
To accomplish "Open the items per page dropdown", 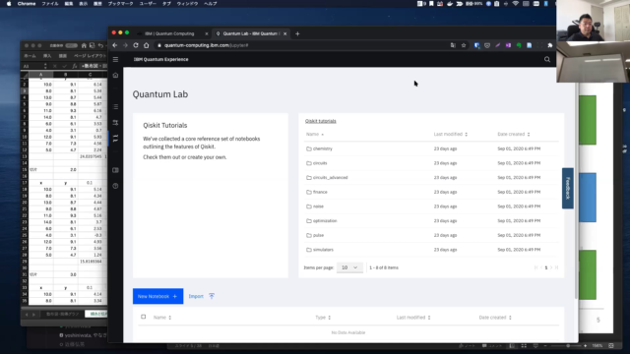I will pyautogui.click(x=349, y=267).
